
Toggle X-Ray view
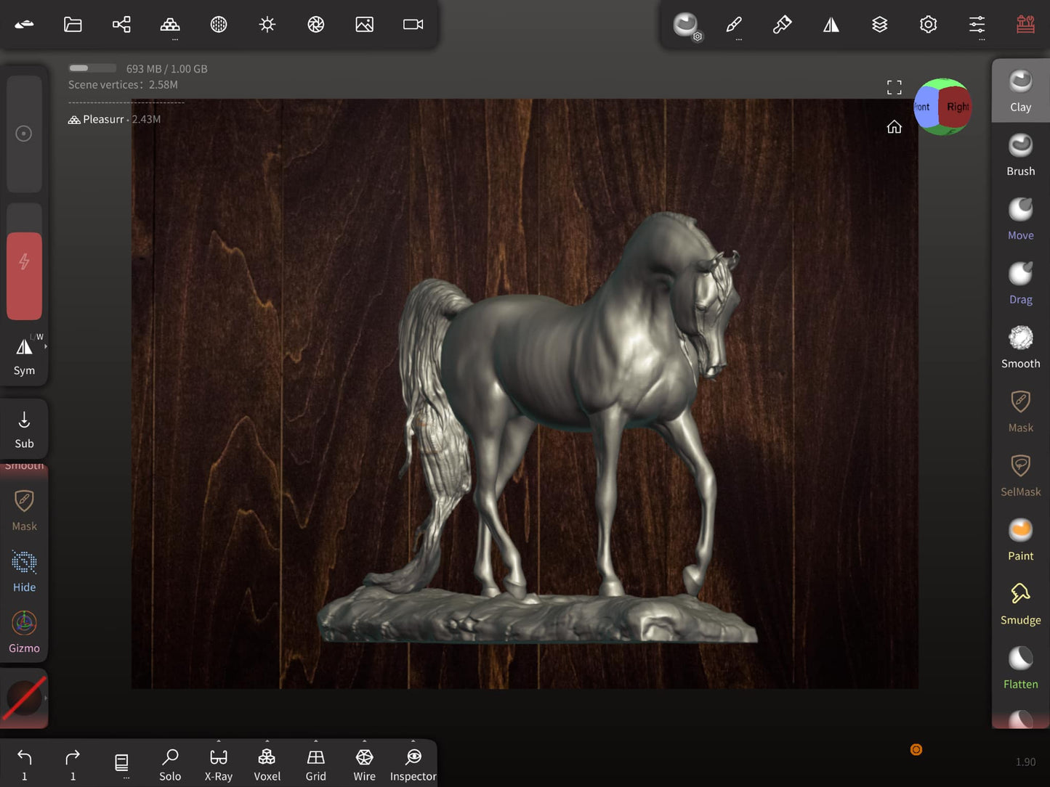click(x=219, y=764)
